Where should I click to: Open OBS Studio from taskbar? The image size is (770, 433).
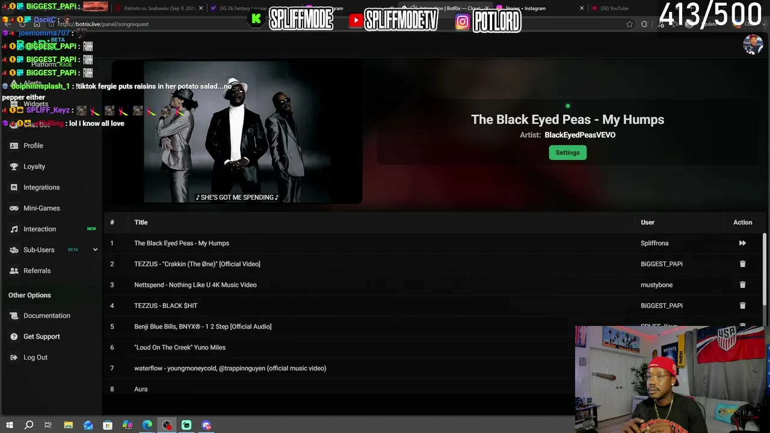pyautogui.click(x=167, y=425)
